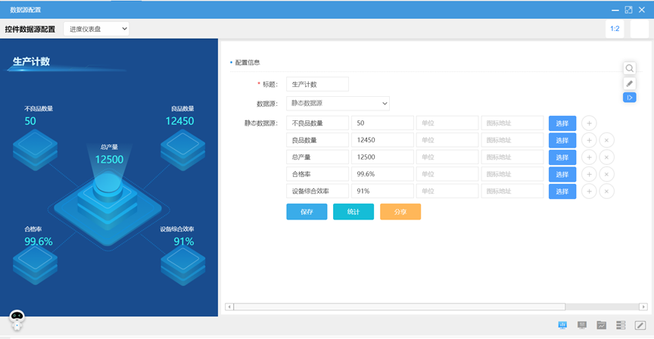Click the magnifier search icon on right edge

click(x=629, y=69)
